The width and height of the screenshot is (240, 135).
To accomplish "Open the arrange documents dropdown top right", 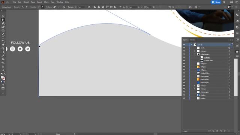I will point(232,2).
